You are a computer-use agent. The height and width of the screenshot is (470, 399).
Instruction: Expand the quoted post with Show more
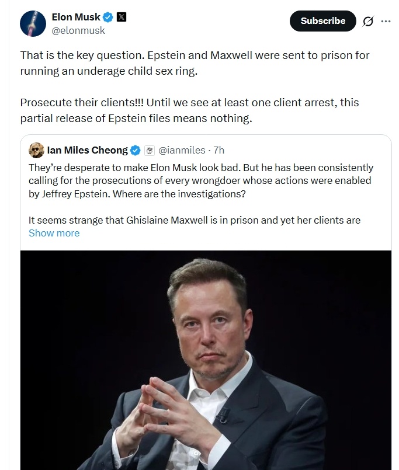54,233
